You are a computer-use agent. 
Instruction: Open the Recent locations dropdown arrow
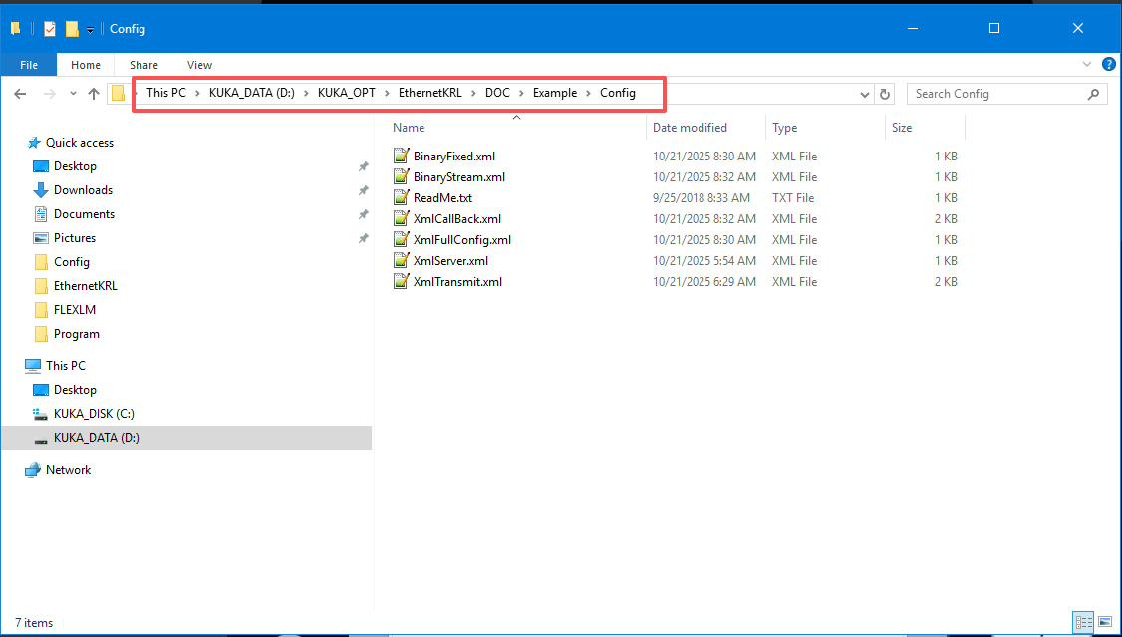tap(73, 94)
